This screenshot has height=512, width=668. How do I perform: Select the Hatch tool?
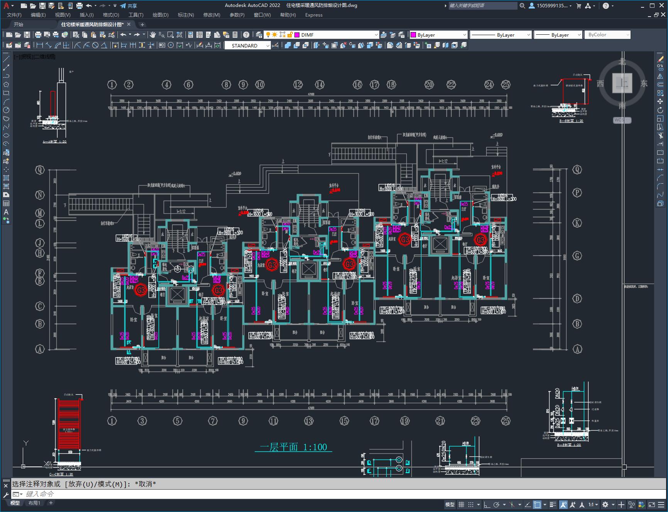(x=6, y=178)
